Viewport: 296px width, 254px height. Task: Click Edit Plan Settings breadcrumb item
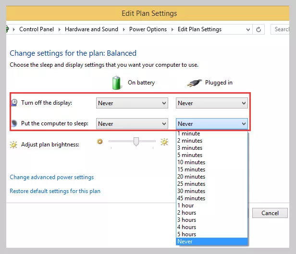(199, 29)
